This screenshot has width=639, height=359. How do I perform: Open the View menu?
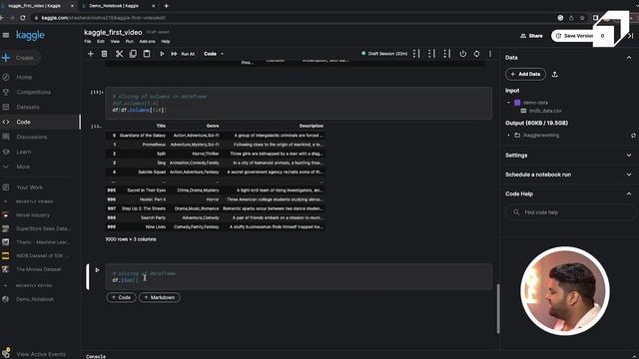click(115, 42)
